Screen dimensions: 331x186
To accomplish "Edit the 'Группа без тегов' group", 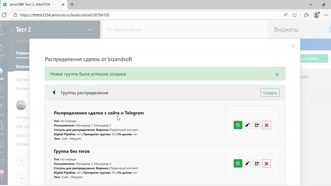I will pos(247,163).
